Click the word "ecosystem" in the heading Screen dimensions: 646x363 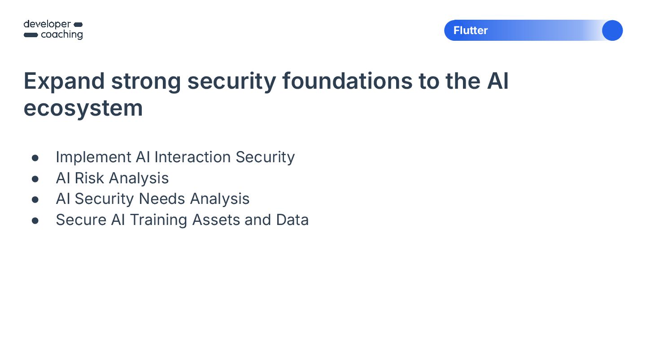tap(83, 108)
